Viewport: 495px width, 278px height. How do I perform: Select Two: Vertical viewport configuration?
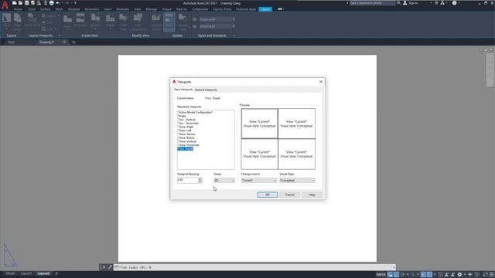186,120
